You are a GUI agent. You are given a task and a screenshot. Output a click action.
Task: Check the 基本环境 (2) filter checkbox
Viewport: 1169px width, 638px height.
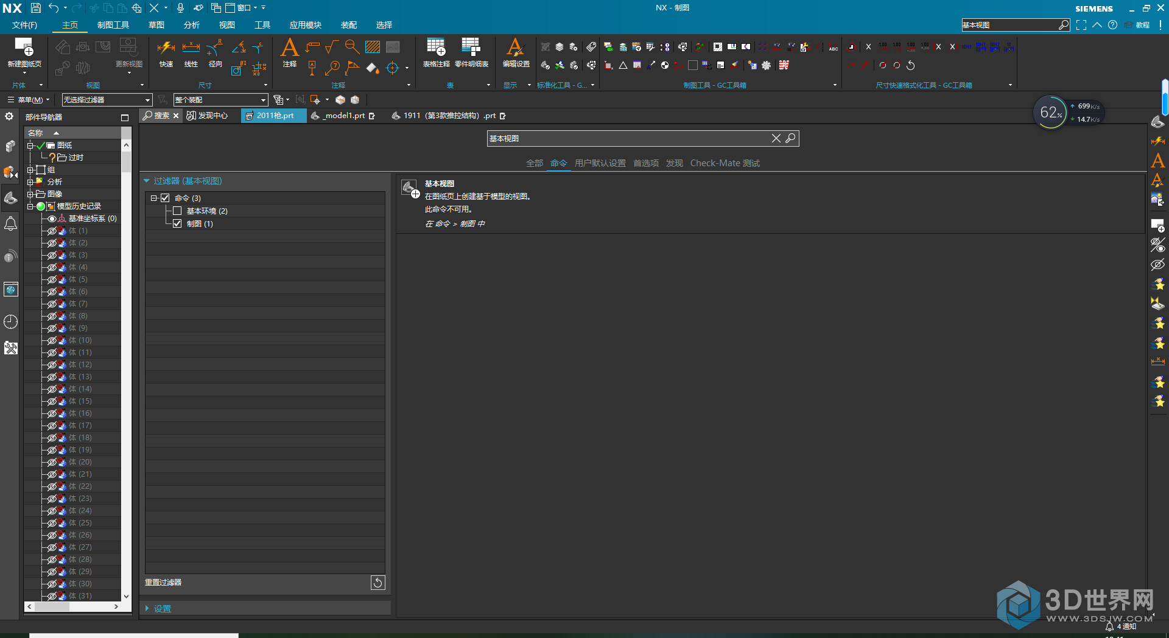pyautogui.click(x=177, y=211)
